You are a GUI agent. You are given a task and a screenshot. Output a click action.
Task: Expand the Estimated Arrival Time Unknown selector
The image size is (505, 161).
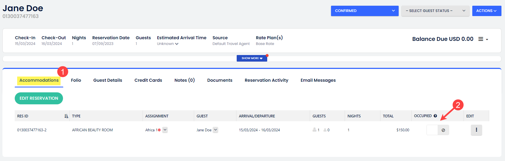tap(168, 44)
